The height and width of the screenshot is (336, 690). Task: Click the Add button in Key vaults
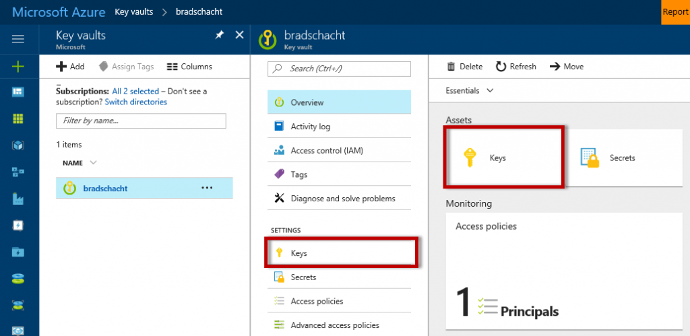(x=70, y=67)
